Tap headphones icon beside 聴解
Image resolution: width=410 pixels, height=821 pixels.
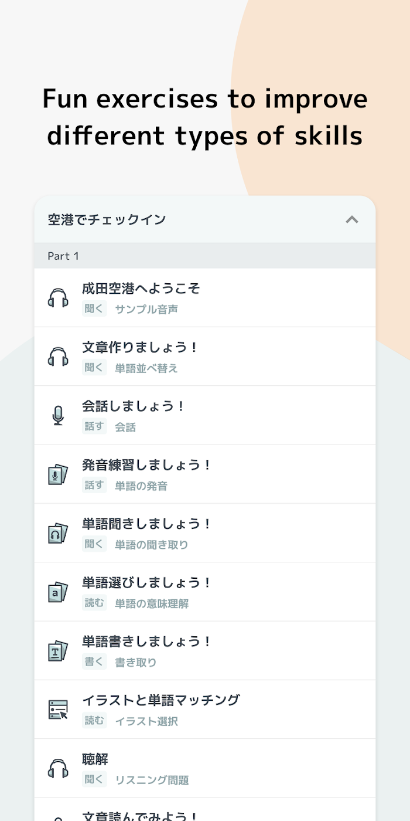(x=58, y=768)
